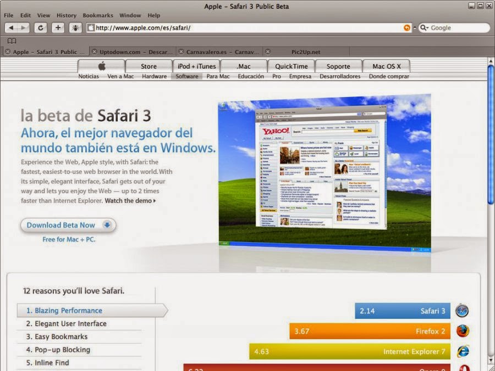This screenshot has width=495, height=371.
Task: Go back with the left arrow button
Action: tap(11, 27)
